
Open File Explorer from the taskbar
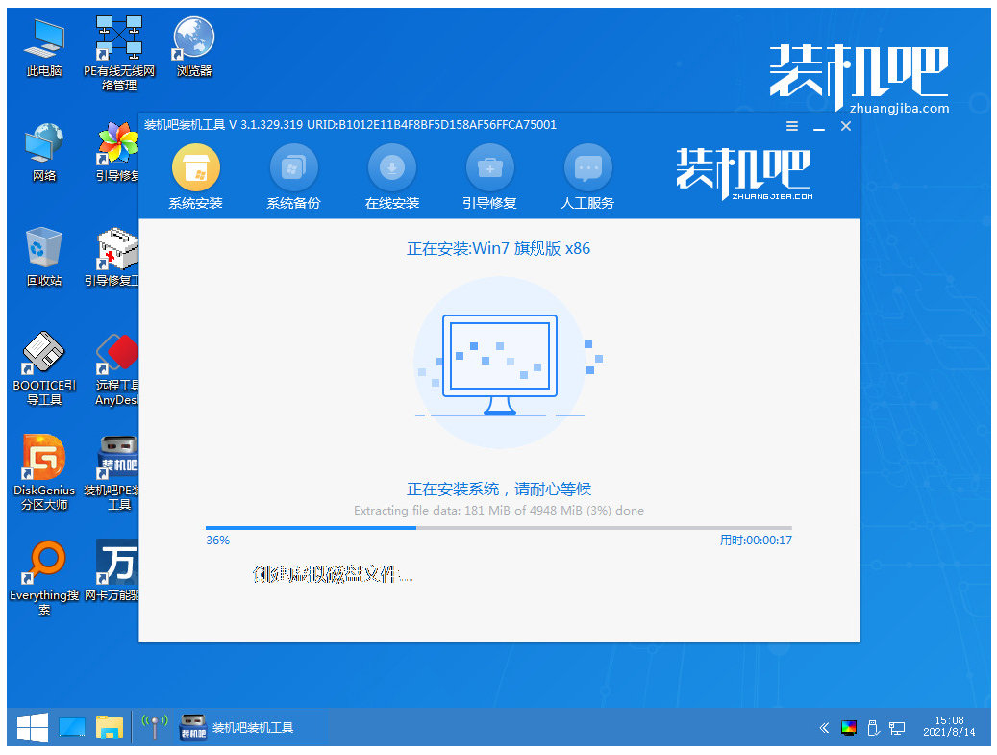pos(110,727)
